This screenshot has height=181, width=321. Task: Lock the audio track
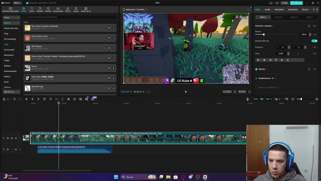[8, 149]
